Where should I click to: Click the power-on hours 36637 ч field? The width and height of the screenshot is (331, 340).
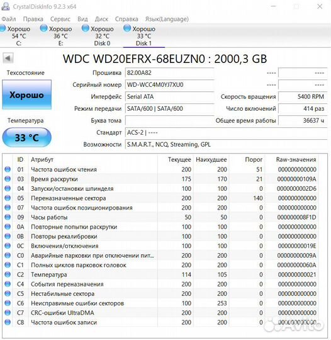tap(303, 120)
